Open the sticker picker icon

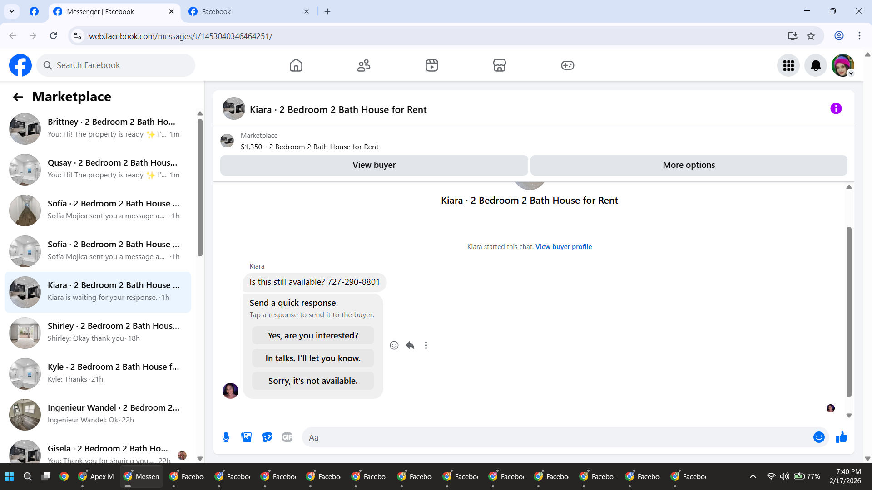[x=267, y=437]
